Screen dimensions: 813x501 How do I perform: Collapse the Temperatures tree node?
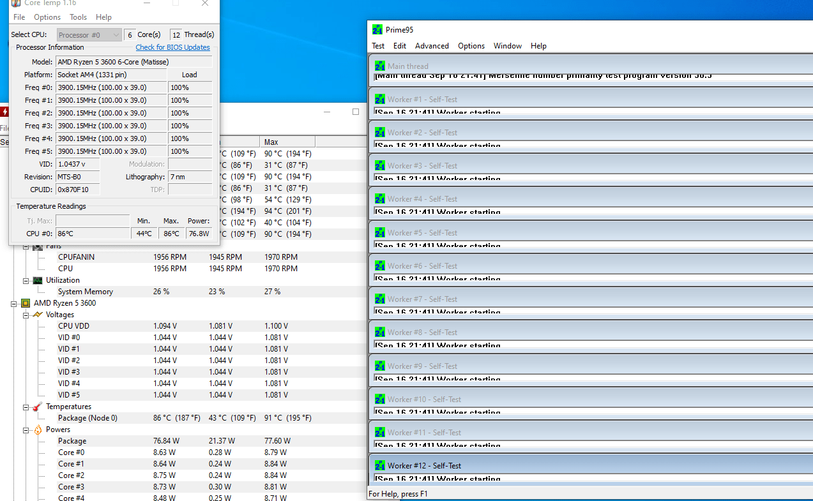point(26,407)
